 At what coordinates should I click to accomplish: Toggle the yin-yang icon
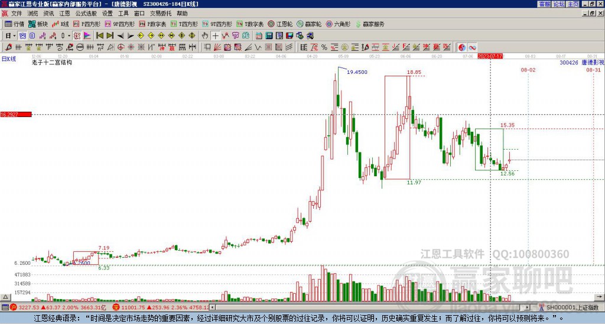click(x=462, y=47)
